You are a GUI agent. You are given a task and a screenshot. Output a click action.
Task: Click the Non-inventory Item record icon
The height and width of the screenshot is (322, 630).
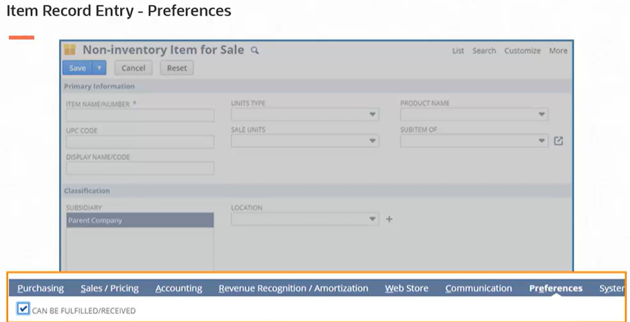point(70,50)
